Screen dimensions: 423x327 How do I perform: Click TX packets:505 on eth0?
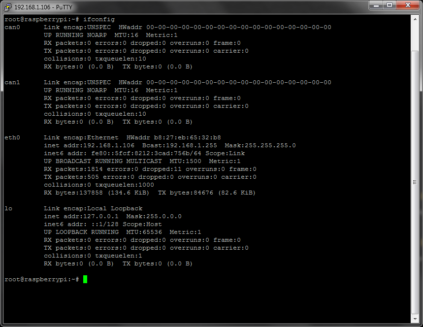(x=71, y=177)
